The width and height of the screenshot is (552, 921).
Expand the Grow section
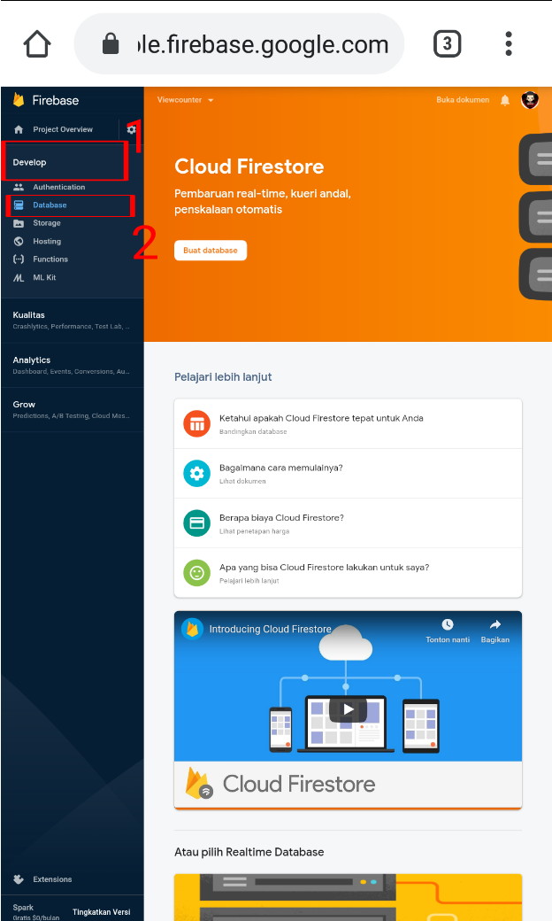click(73, 409)
